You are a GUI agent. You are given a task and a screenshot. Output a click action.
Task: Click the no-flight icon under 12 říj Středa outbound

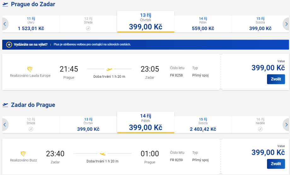coord(88,28)
